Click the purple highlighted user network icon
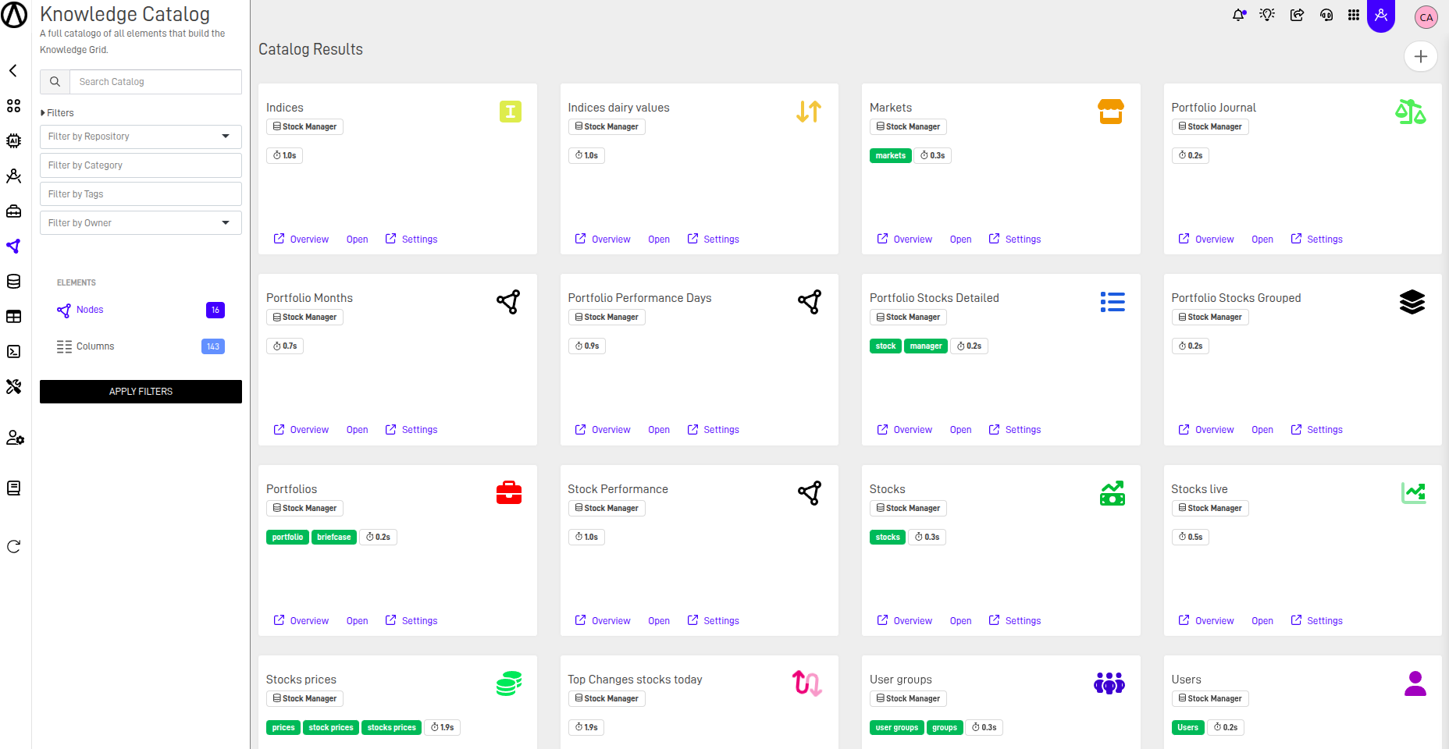Viewport: 1449px width, 749px height. (x=1381, y=15)
